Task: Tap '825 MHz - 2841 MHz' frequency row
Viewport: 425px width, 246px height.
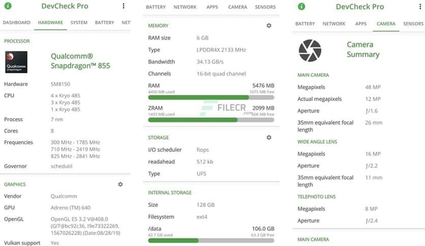Action: pos(75,156)
